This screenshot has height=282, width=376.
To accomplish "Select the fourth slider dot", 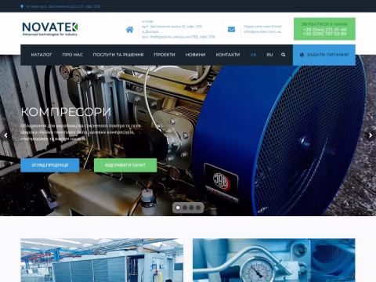I will [198, 208].
